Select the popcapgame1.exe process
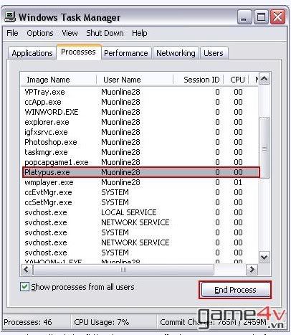This screenshot has height=335, width=291. [x=140, y=162]
